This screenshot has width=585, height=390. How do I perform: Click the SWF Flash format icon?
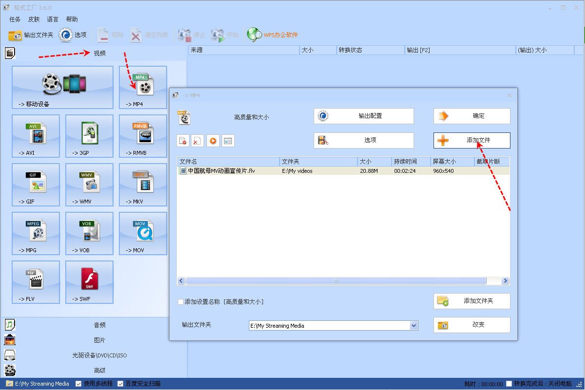pyautogui.click(x=89, y=282)
